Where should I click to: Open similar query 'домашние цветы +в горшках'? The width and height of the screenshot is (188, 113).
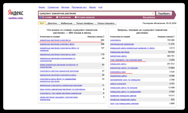(x=124, y=87)
